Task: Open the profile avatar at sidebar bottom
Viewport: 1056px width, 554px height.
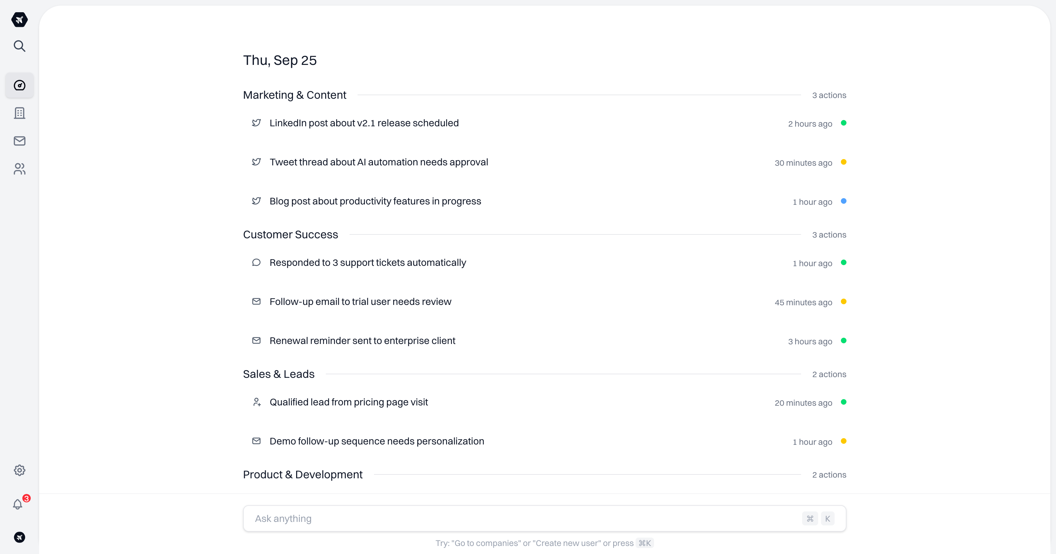Action: (19, 537)
